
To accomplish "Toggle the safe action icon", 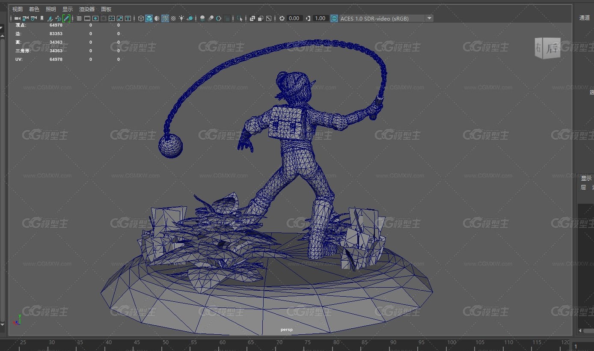I will coord(119,18).
